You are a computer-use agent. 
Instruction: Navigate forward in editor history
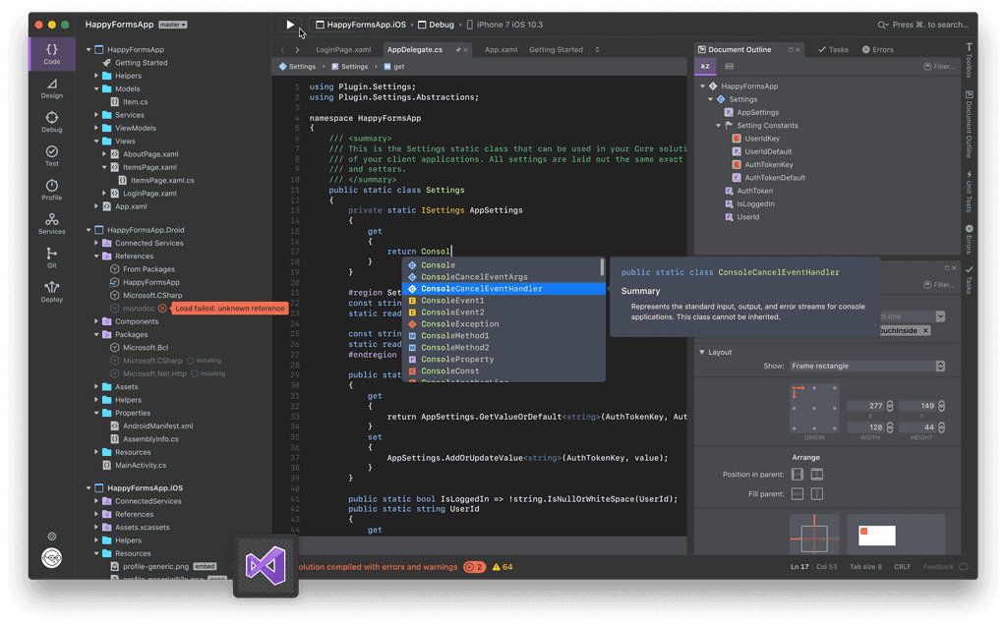297,49
